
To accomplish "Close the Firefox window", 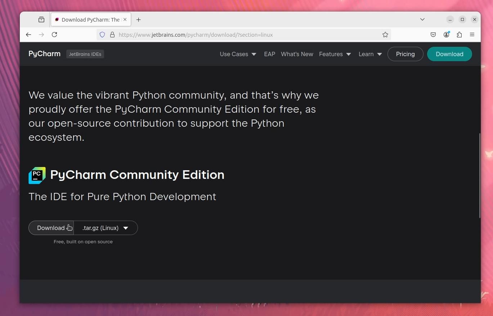I will click(x=475, y=19).
